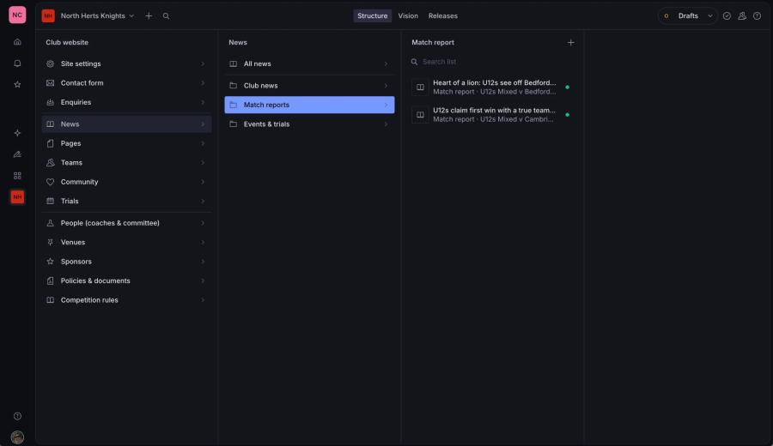Open the info icon at sidebar bottom

click(17, 416)
